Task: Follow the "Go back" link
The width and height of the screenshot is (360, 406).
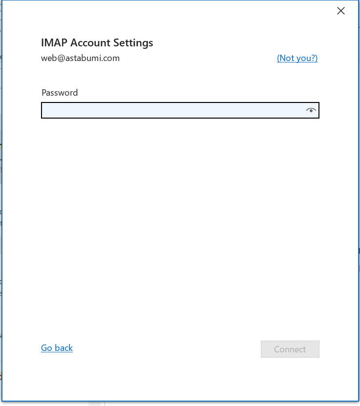Action: coord(57,348)
